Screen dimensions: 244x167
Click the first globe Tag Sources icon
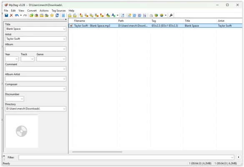coord(156,15)
